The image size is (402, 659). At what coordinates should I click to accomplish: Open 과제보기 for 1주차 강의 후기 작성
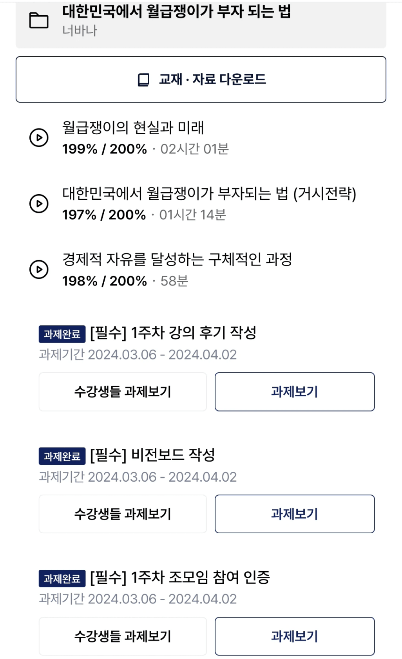tap(295, 392)
